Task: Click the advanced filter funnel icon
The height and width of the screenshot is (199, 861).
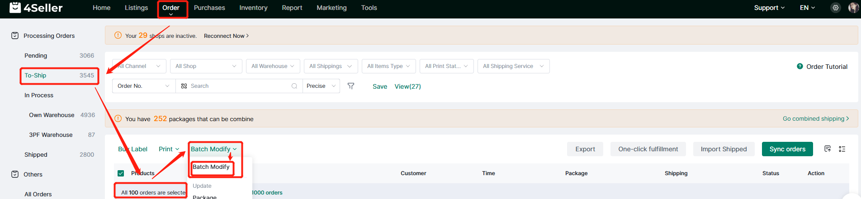Action: click(x=351, y=86)
